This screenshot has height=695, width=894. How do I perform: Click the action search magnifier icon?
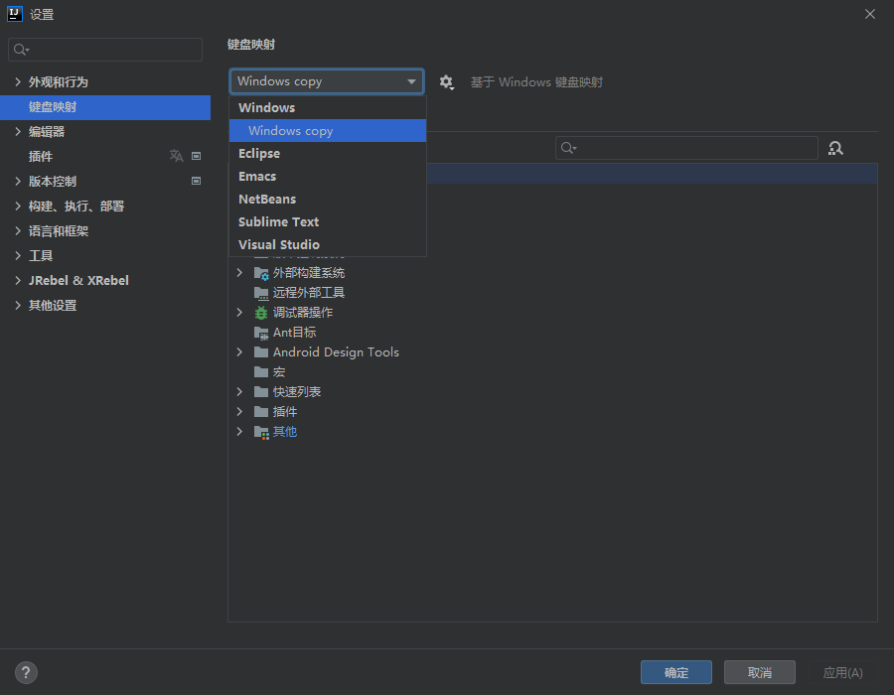pos(568,148)
